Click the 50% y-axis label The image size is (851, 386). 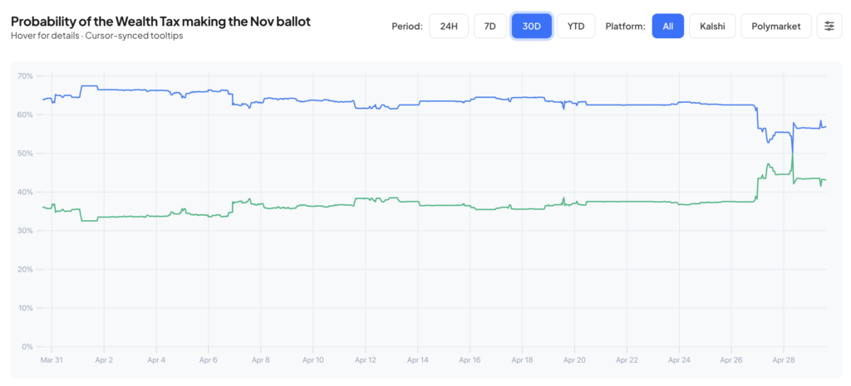pyautogui.click(x=25, y=154)
